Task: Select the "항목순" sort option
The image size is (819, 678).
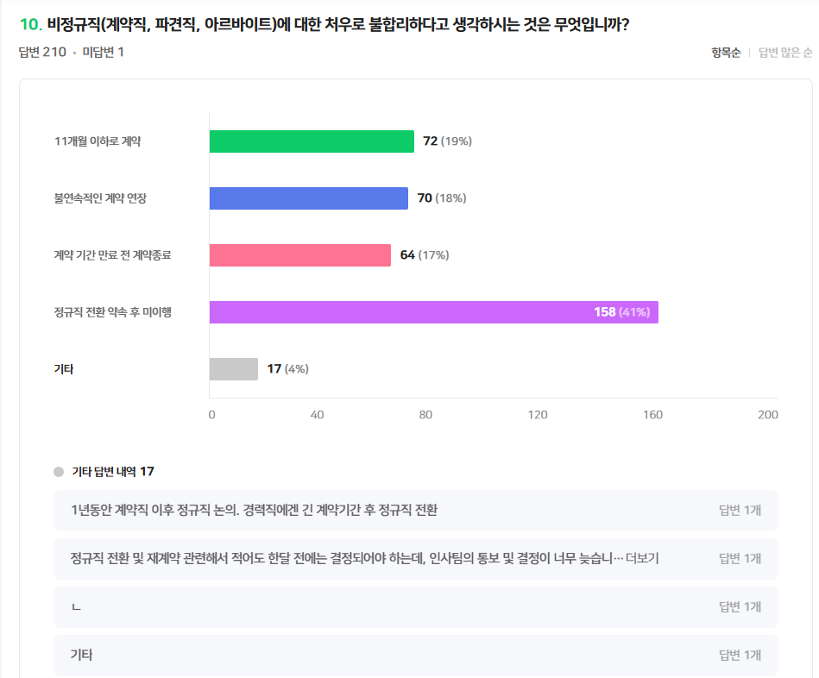Action: (726, 53)
